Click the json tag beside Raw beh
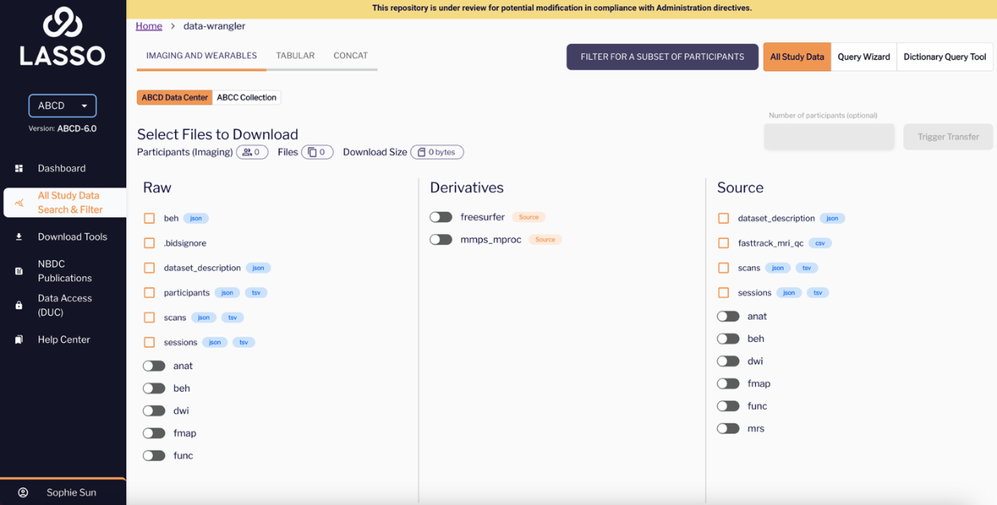Image resolution: width=997 pixels, height=505 pixels. click(x=196, y=218)
